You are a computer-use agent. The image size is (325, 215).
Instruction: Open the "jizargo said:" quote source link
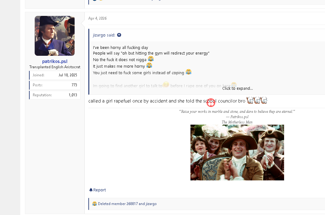pyautogui.click(x=104, y=35)
